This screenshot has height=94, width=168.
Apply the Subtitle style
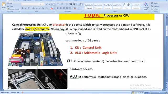(x=136, y=6)
